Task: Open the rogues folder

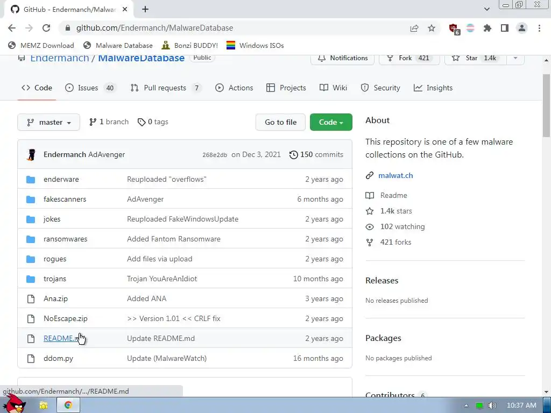Action: (x=55, y=259)
